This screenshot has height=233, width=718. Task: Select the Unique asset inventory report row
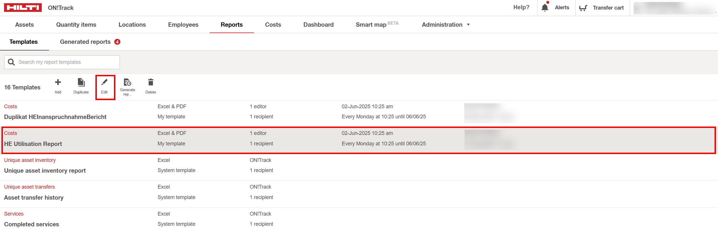(45, 171)
